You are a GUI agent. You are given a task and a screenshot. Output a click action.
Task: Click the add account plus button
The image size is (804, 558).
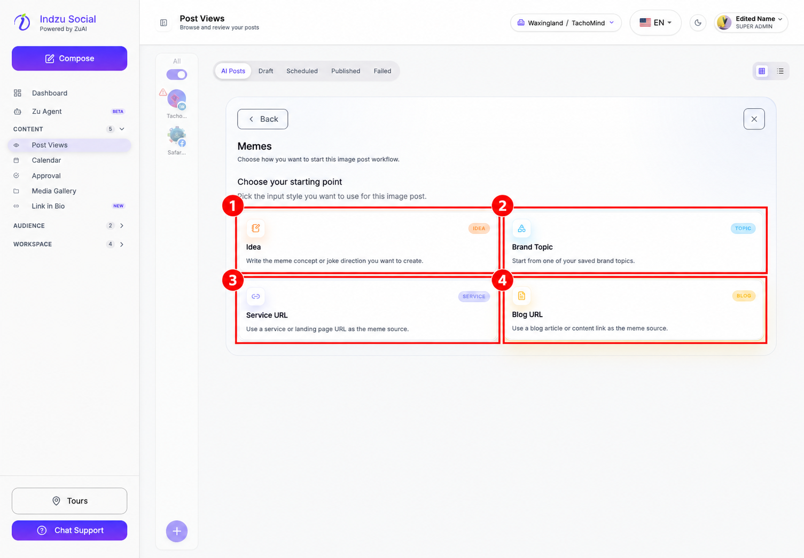click(177, 531)
